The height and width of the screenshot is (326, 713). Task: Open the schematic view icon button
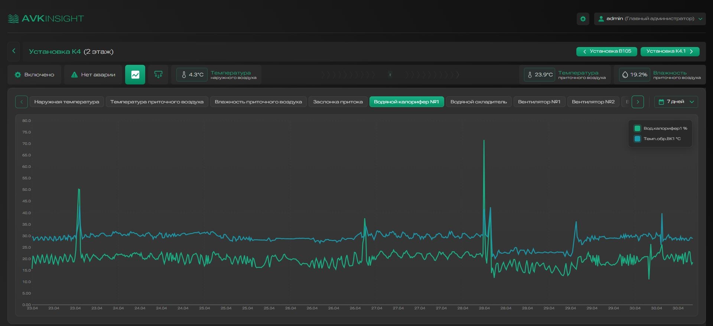coord(158,75)
